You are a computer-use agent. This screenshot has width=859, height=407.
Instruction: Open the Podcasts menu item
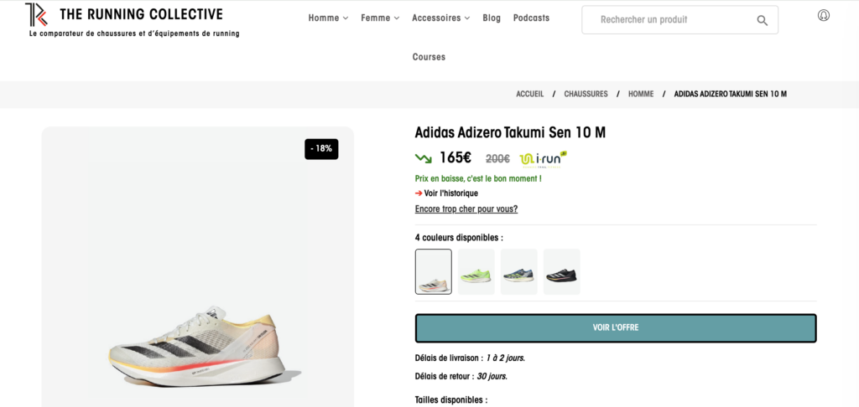531,18
